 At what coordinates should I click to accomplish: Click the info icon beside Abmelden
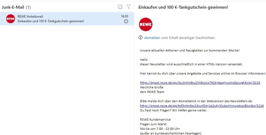[x=141, y=38]
